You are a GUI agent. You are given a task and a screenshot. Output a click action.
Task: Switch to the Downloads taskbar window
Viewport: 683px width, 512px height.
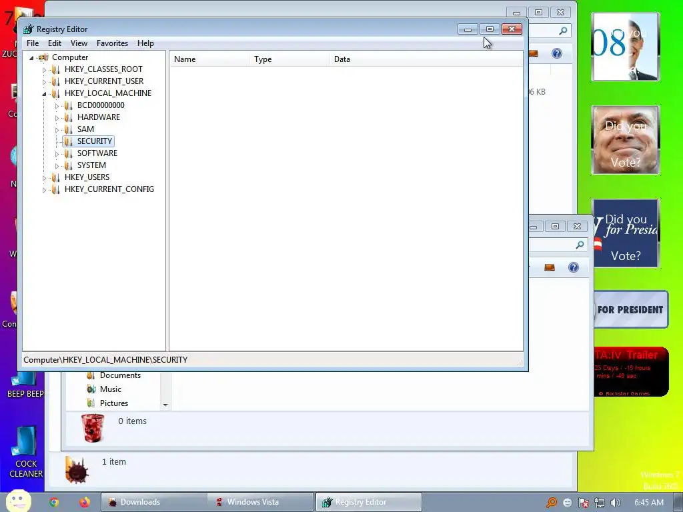tap(154, 502)
